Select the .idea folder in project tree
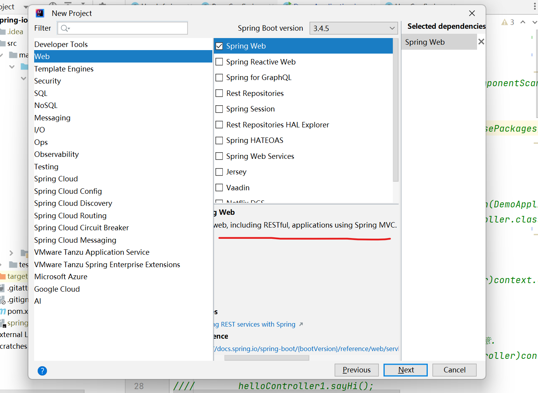The width and height of the screenshot is (538, 393). coord(14,31)
